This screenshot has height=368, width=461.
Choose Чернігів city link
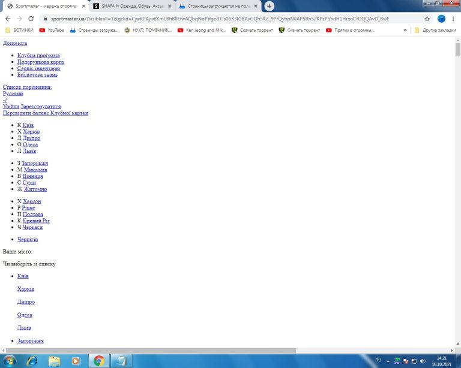pyautogui.click(x=28, y=240)
